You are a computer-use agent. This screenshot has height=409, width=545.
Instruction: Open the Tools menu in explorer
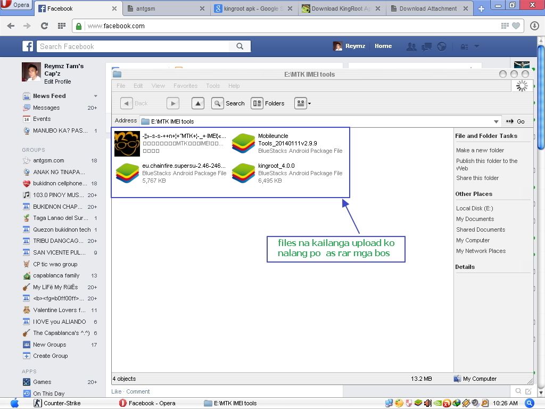tap(213, 86)
